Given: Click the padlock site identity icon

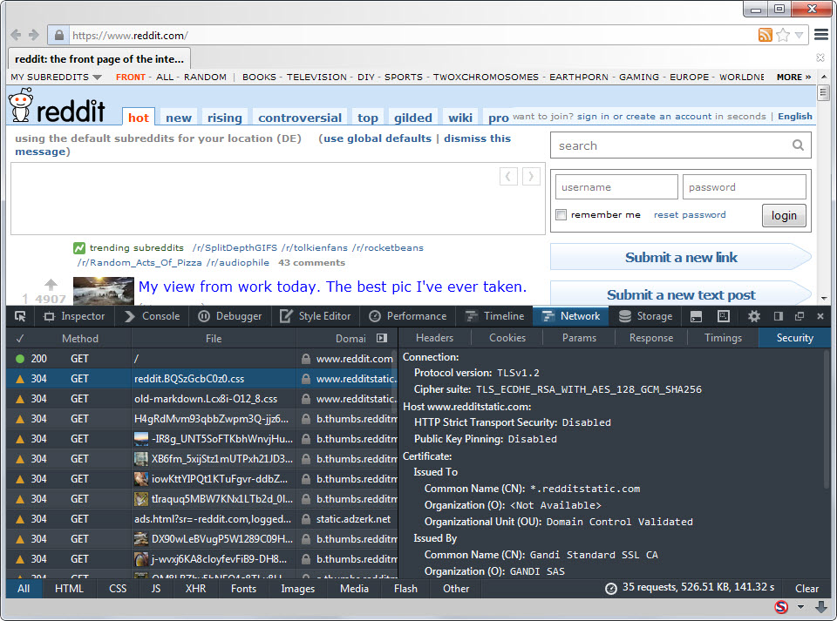Looking at the screenshot, I should [59, 36].
